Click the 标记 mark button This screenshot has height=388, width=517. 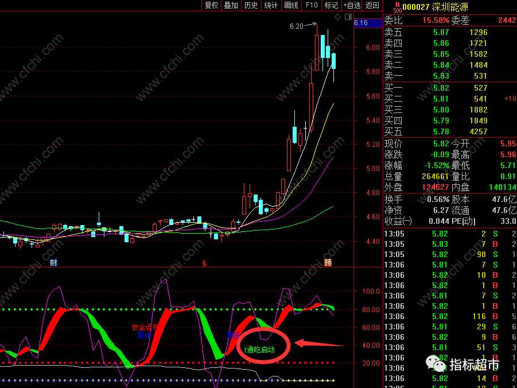[x=331, y=5]
